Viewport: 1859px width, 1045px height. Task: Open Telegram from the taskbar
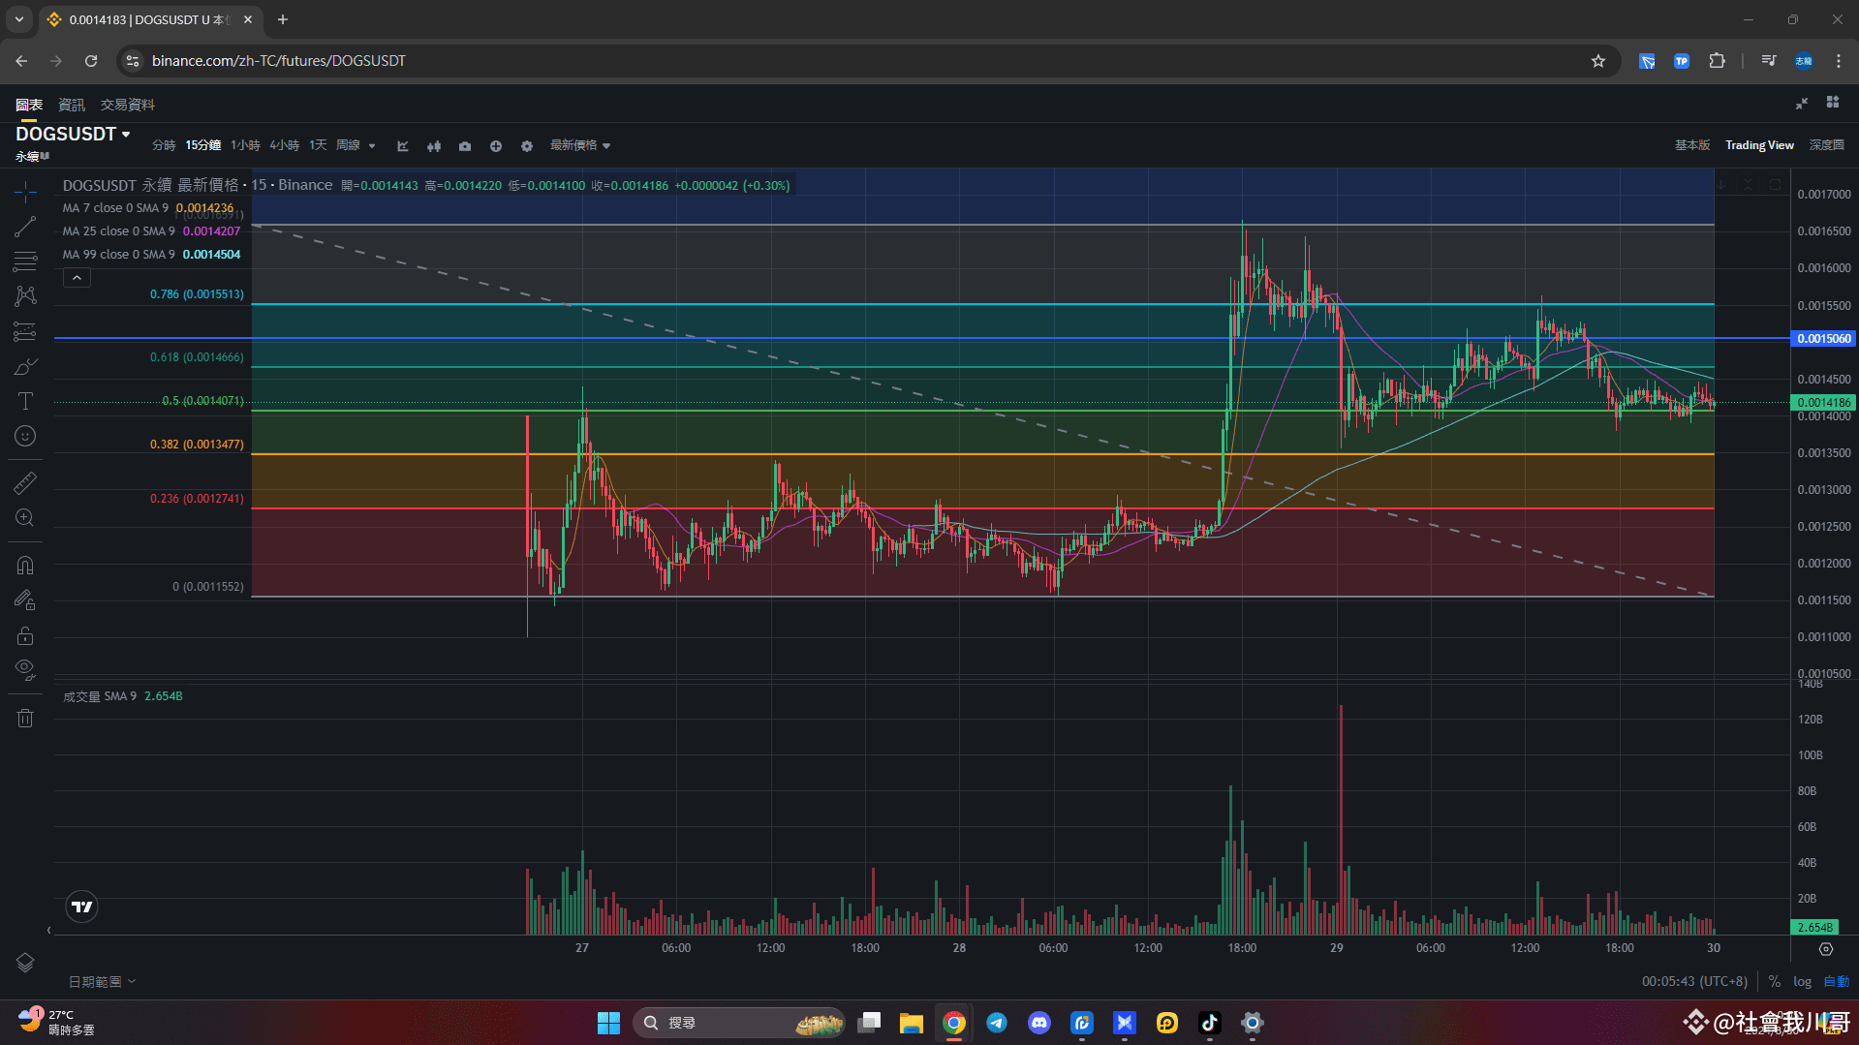(x=997, y=1023)
